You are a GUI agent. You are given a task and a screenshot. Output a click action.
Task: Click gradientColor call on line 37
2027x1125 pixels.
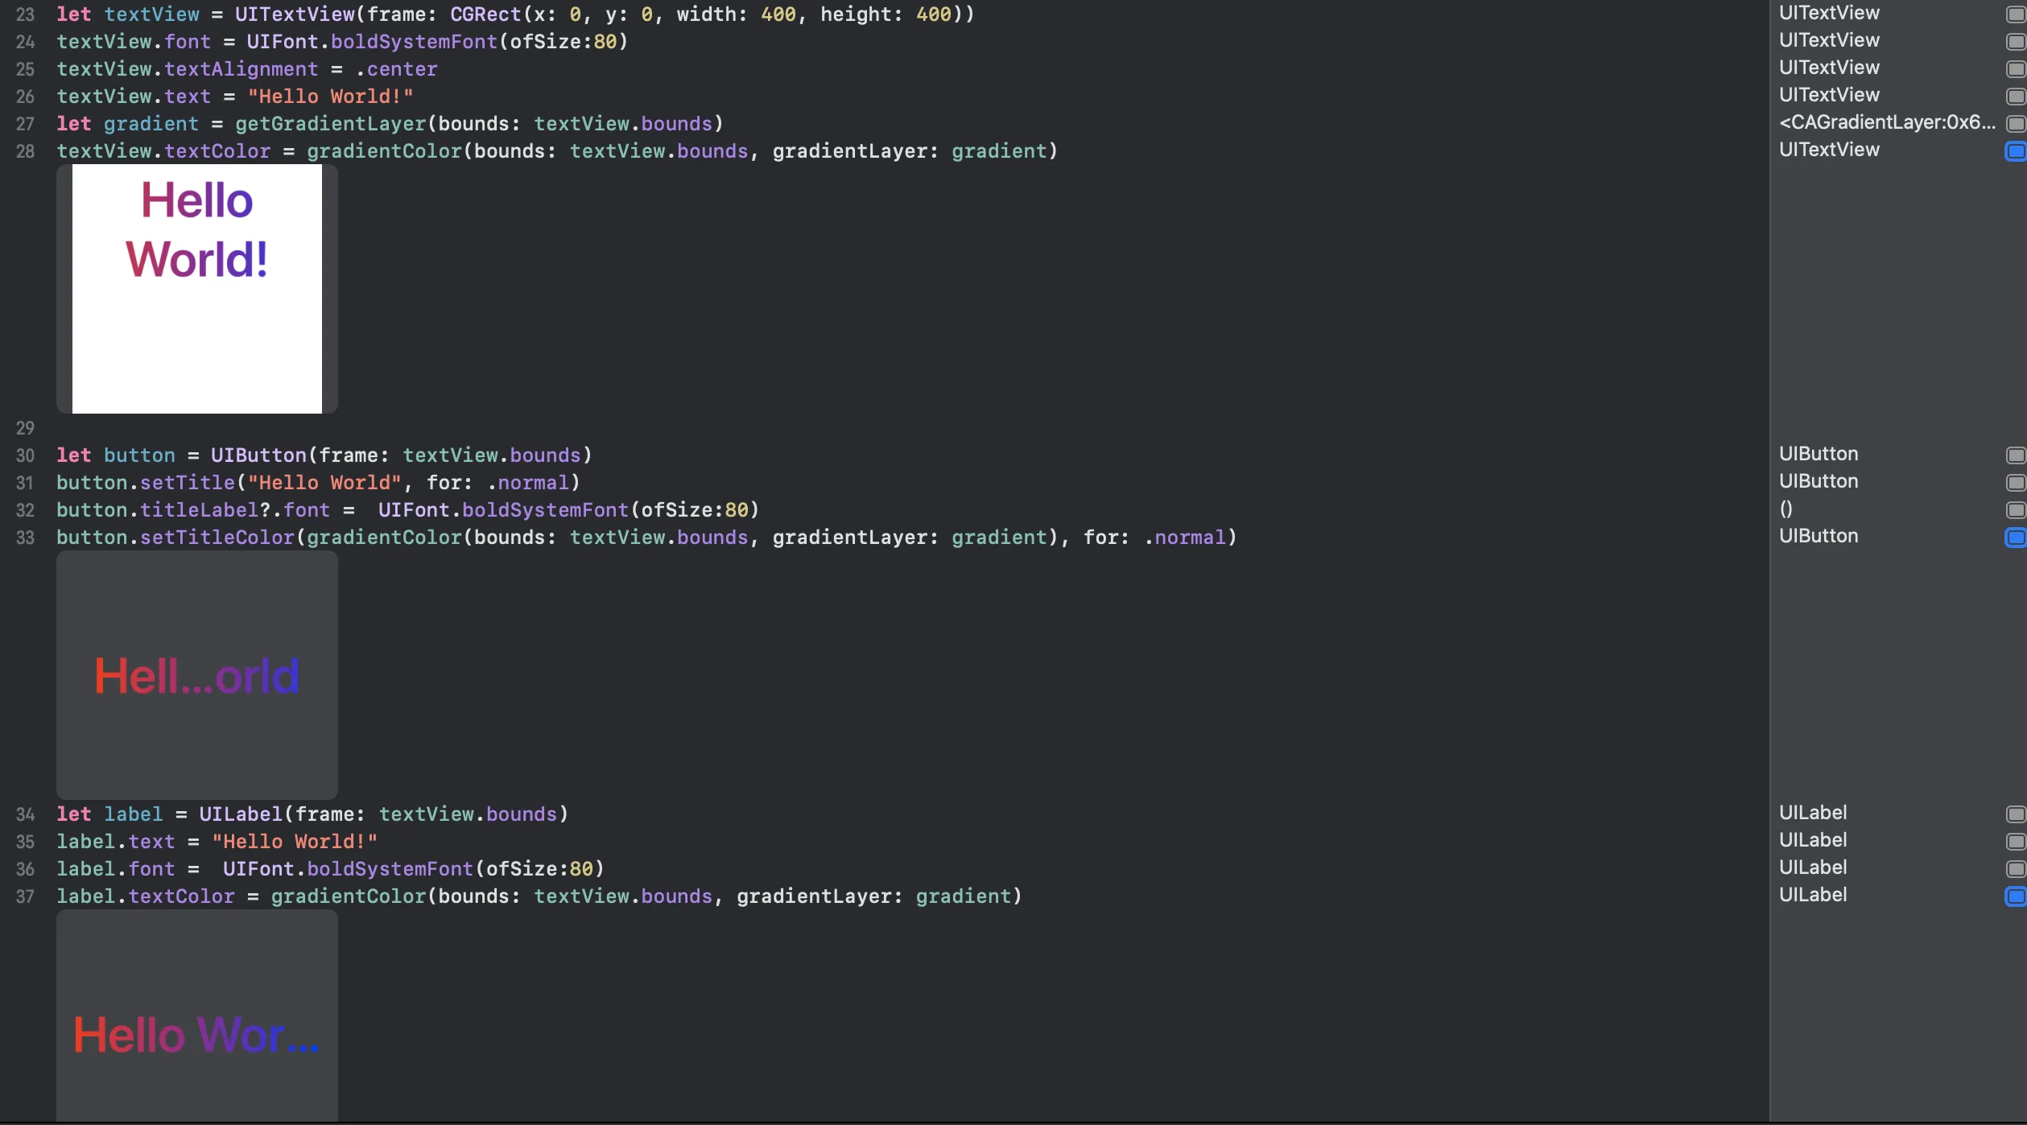point(348,896)
